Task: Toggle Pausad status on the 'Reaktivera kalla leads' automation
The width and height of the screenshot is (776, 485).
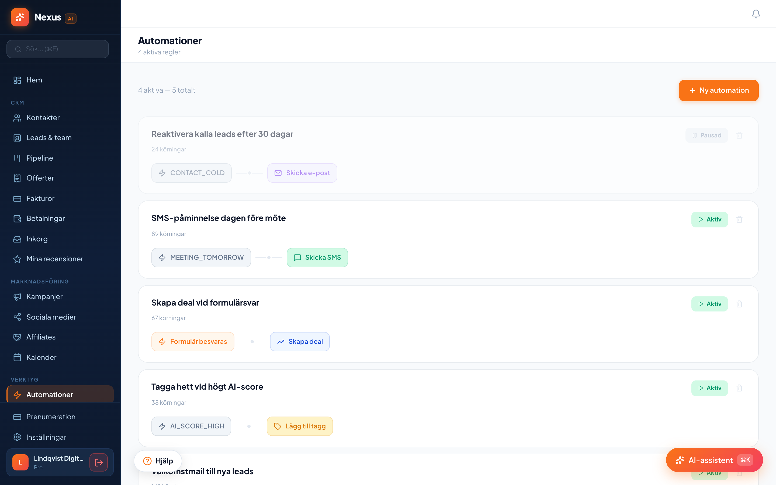Action: pyautogui.click(x=706, y=135)
